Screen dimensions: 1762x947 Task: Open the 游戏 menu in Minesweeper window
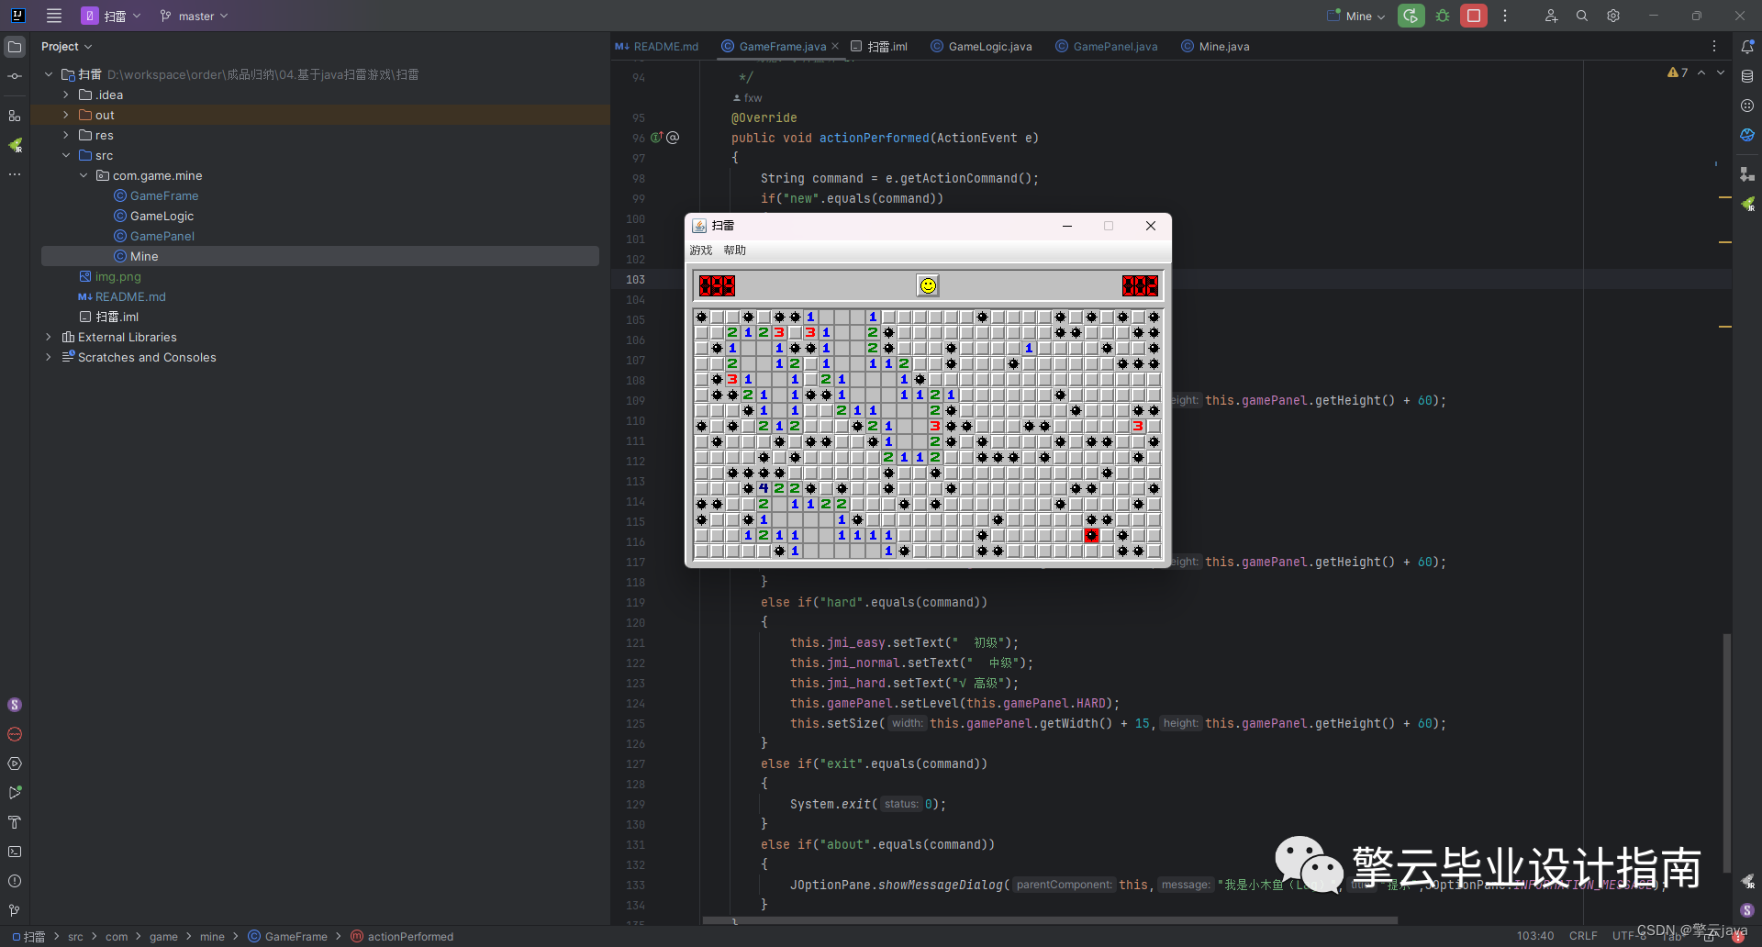pyautogui.click(x=701, y=251)
